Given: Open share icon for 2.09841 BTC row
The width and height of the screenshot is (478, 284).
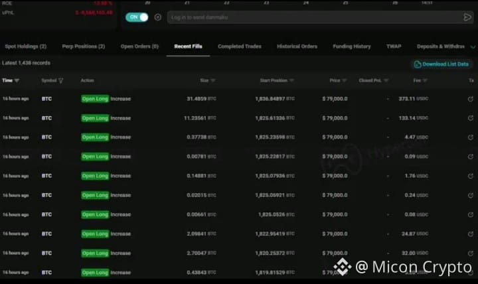Looking at the screenshot, I should (471, 234).
